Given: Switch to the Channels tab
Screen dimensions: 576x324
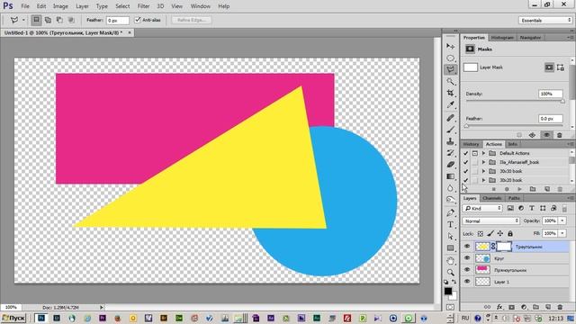Looking at the screenshot, I should pos(491,198).
